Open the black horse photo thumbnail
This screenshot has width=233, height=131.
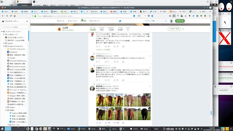[x=145, y=114]
